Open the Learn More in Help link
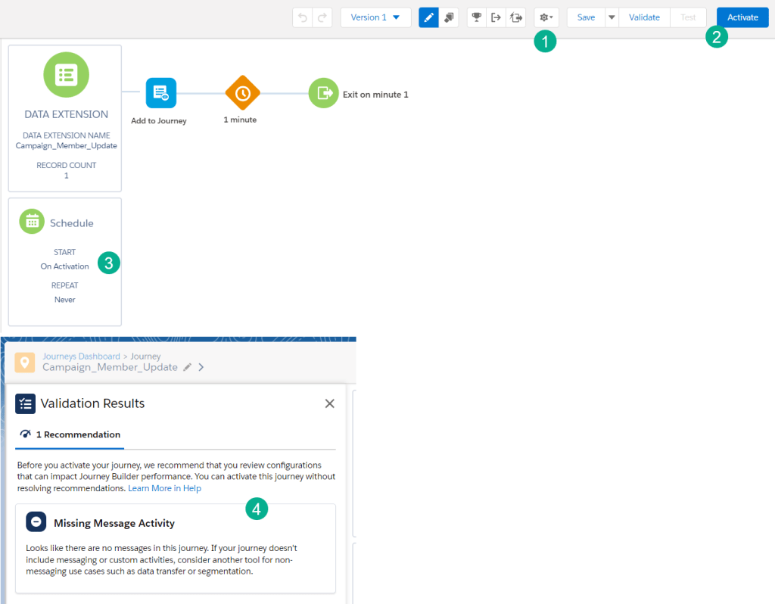This screenshot has width=775, height=604. coord(164,488)
